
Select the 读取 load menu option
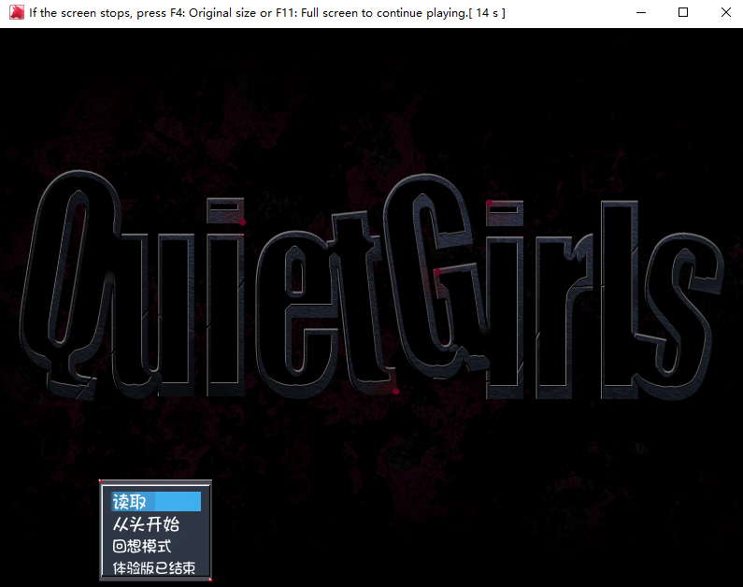[156, 501]
